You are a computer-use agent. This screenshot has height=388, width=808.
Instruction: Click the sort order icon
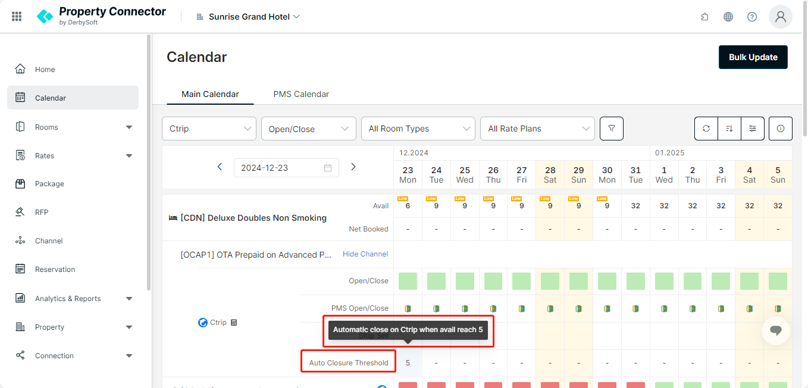[x=729, y=129]
